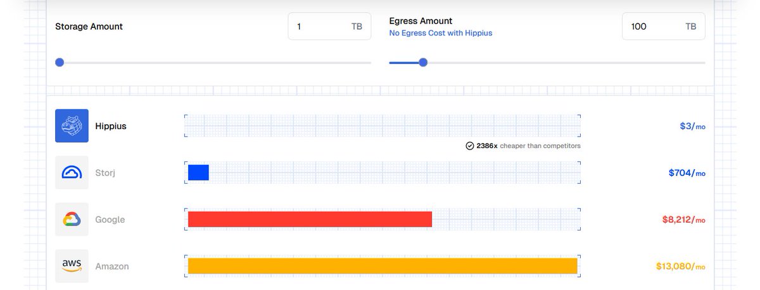Click the yellow Amazon cost bar
Image resolution: width=760 pixels, height=290 pixels.
pyautogui.click(x=383, y=266)
